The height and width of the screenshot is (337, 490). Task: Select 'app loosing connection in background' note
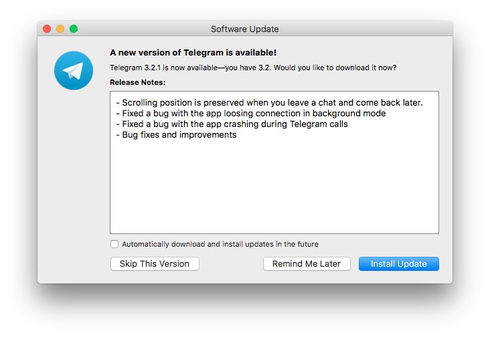251,113
